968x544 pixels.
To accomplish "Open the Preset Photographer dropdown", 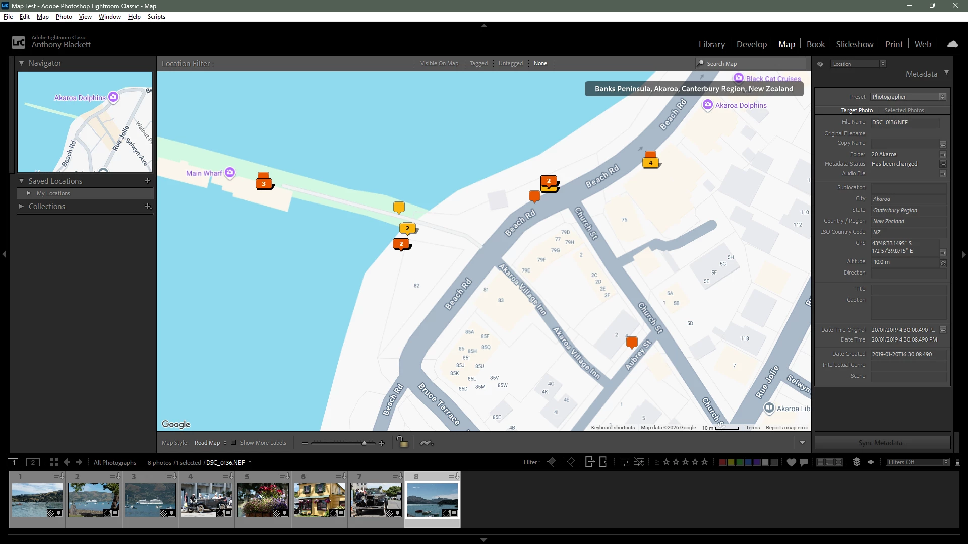I will tap(908, 97).
